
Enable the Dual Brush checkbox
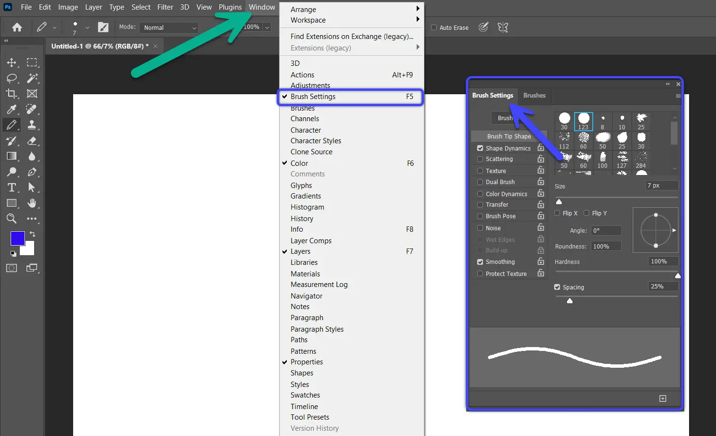click(x=480, y=182)
